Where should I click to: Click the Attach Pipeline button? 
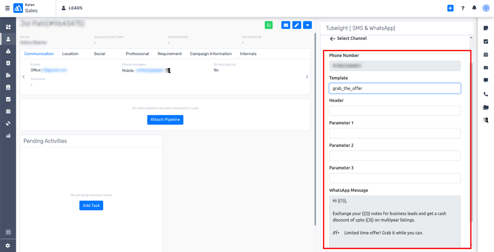coord(165,120)
